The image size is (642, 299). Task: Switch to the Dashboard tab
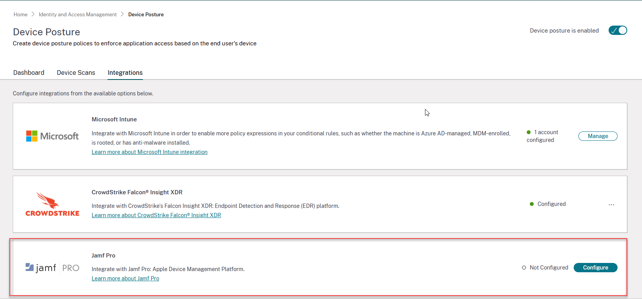tap(29, 73)
